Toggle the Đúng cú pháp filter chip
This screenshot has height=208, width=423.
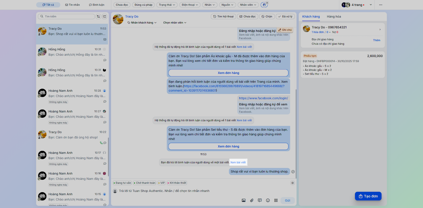[x=144, y=5]
